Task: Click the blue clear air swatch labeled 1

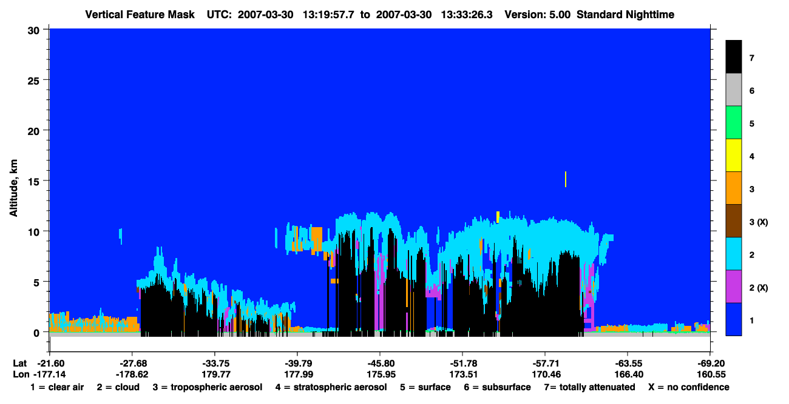Action: tap(734, 319)
